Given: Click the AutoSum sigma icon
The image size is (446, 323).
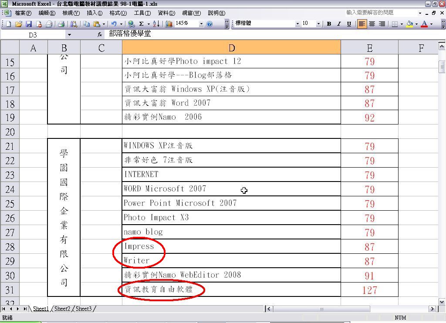Looking at the screenshot, I should coord(142,24).
